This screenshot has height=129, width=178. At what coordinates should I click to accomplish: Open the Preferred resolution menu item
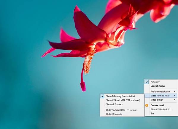click(161, 91)
